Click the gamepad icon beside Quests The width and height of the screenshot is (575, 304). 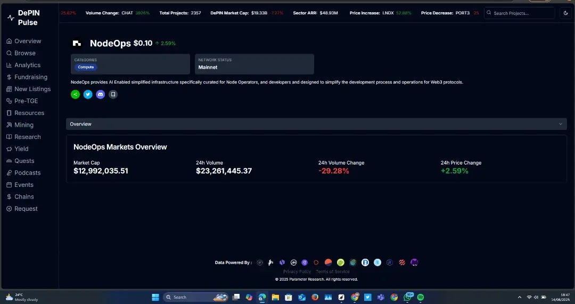pos(9,161)
